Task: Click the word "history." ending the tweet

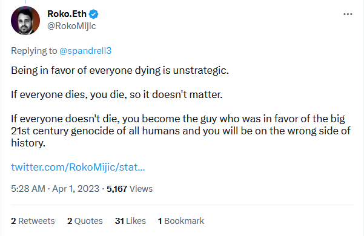Action: click(28, 143)
